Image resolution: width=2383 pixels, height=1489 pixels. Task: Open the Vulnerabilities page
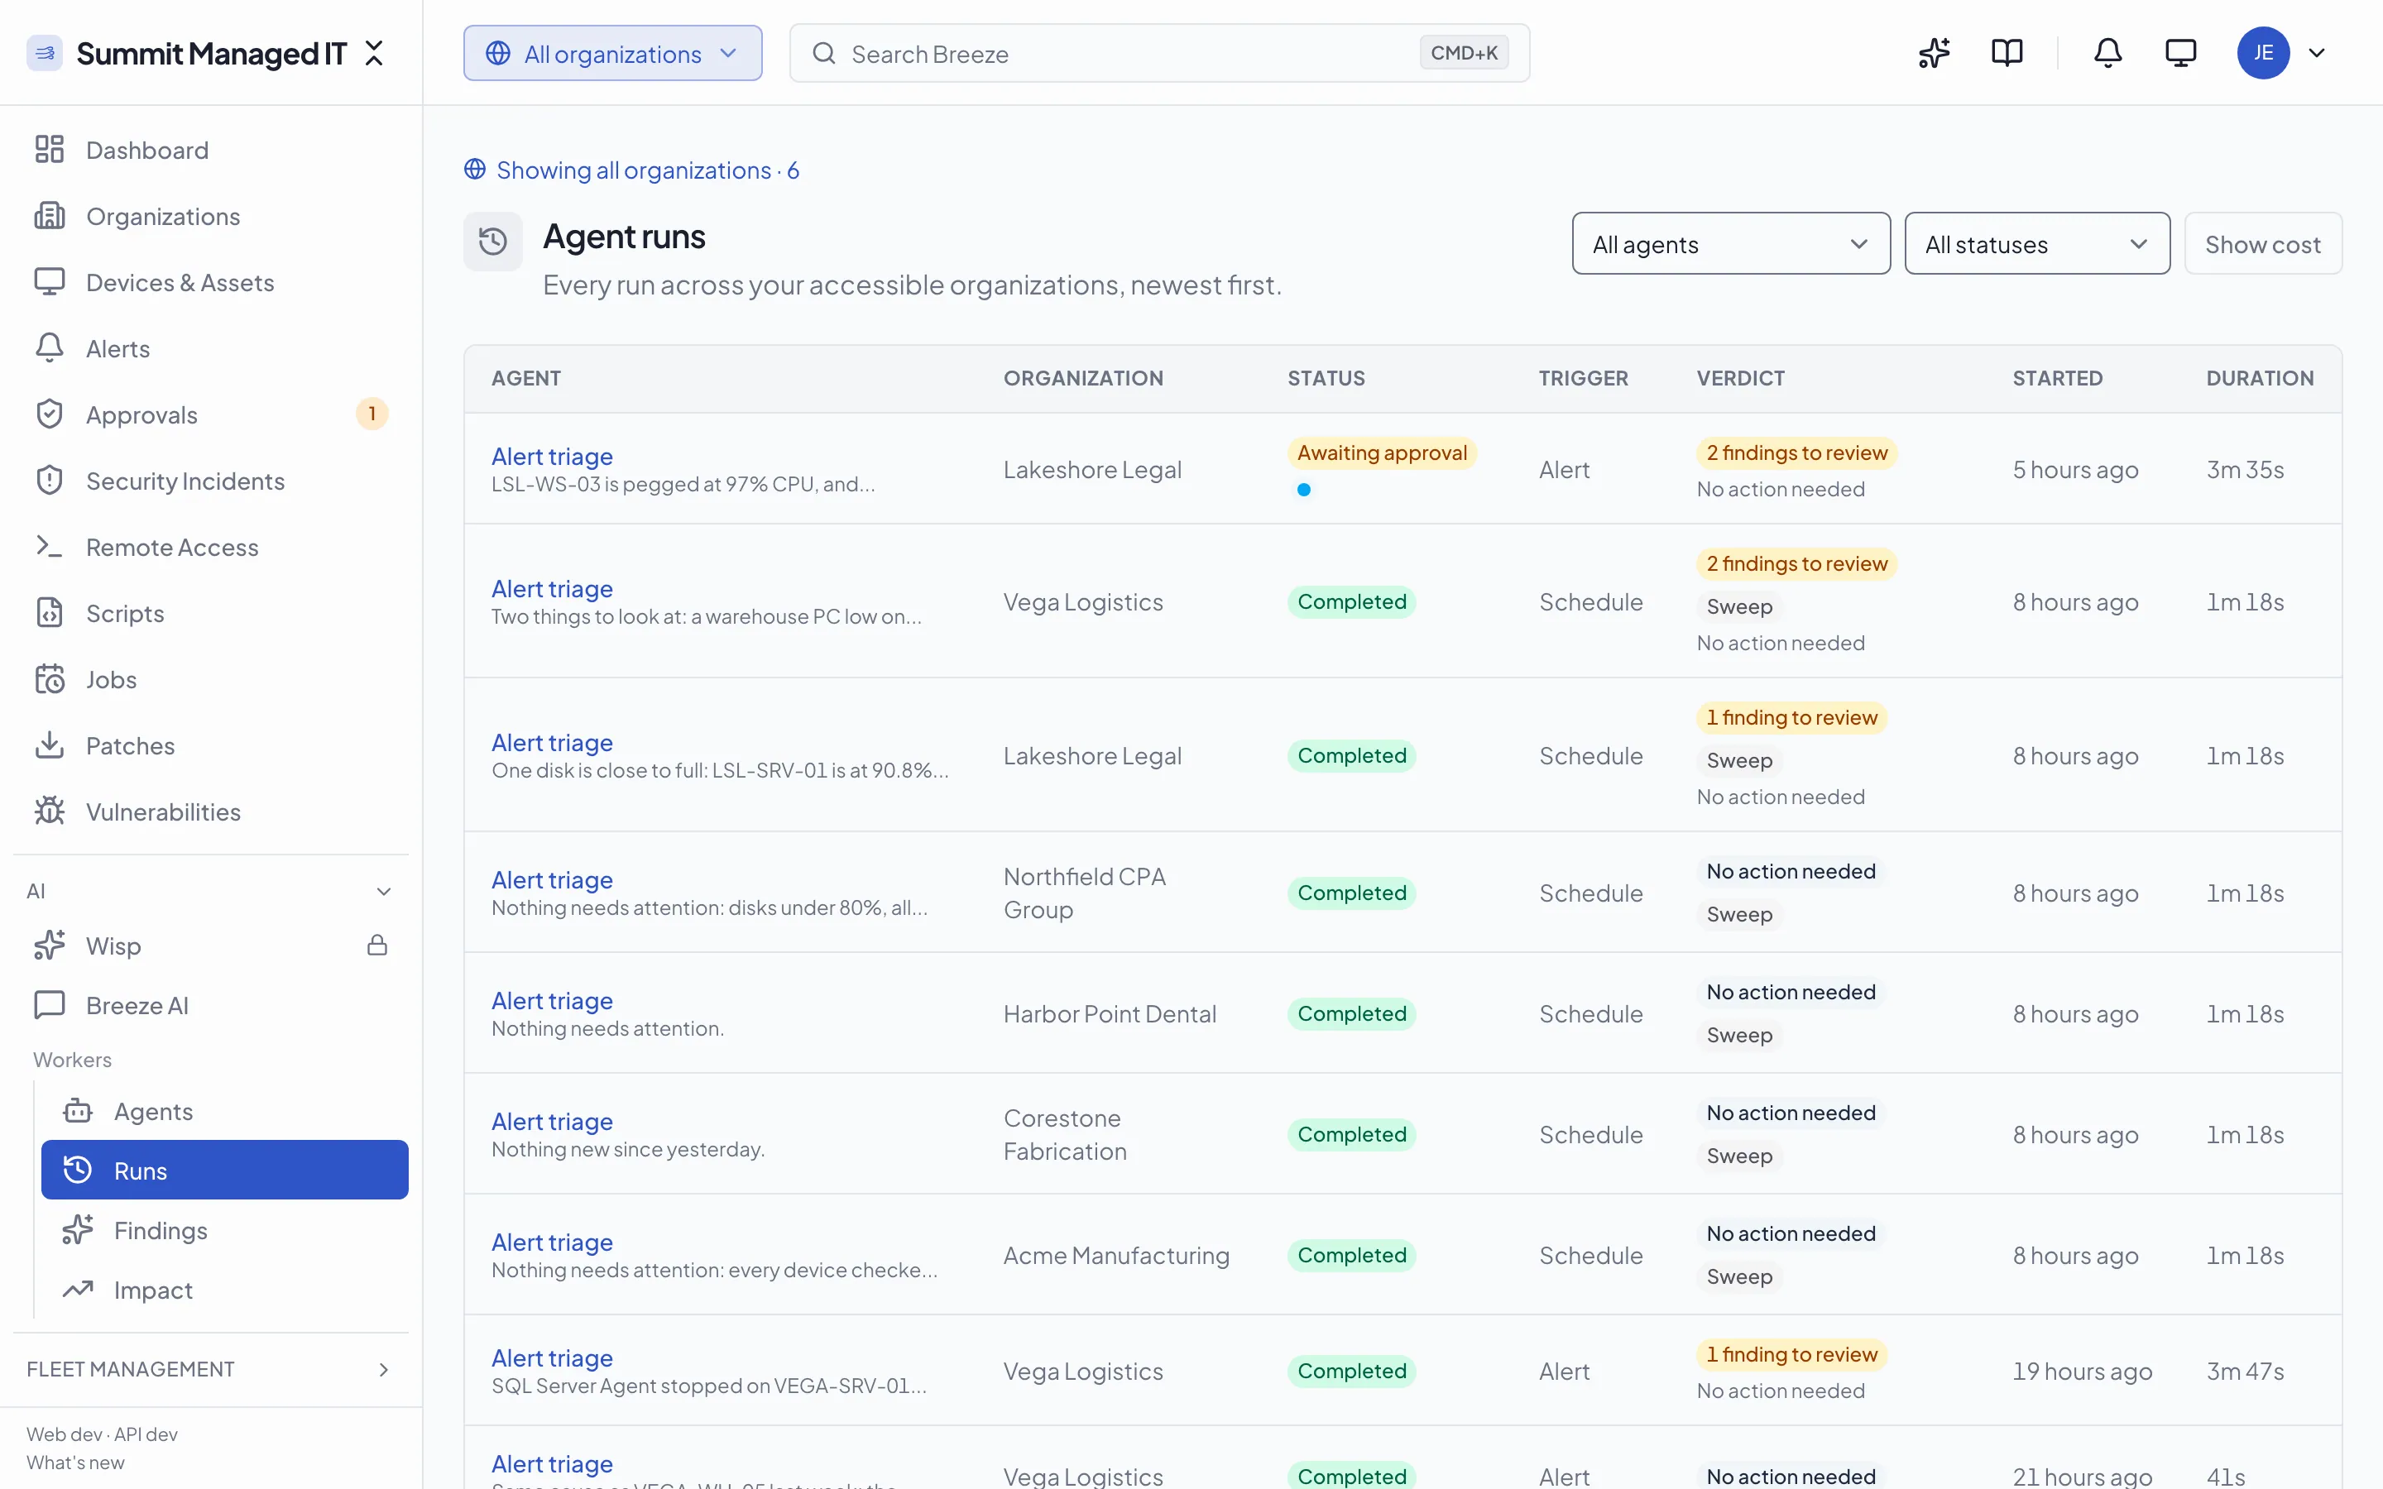pyautogui.click(x=211, y=812)
